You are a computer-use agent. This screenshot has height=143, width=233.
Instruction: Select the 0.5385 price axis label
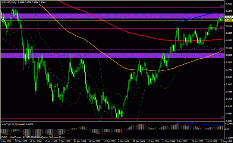point(229,92)
